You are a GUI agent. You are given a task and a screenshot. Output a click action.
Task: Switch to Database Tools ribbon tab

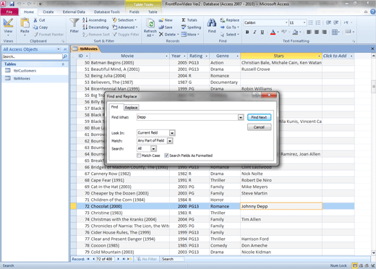coord(106,12)
